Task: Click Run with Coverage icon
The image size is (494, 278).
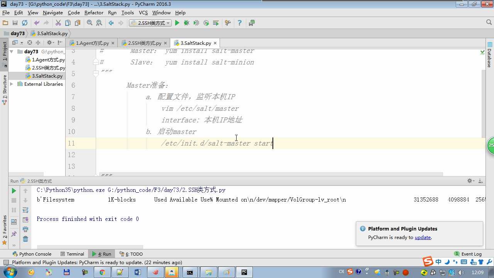Action: point(196,23)
